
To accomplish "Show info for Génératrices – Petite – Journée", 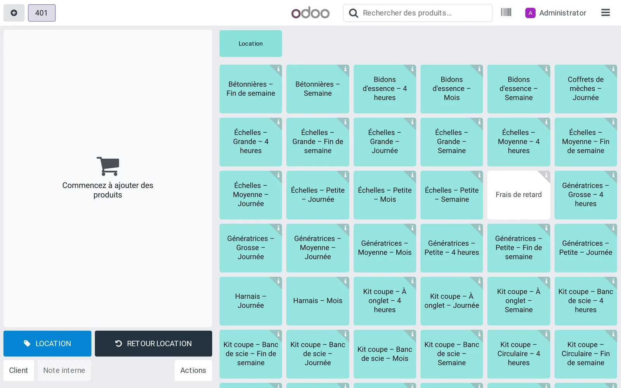I will pos(613,228).
